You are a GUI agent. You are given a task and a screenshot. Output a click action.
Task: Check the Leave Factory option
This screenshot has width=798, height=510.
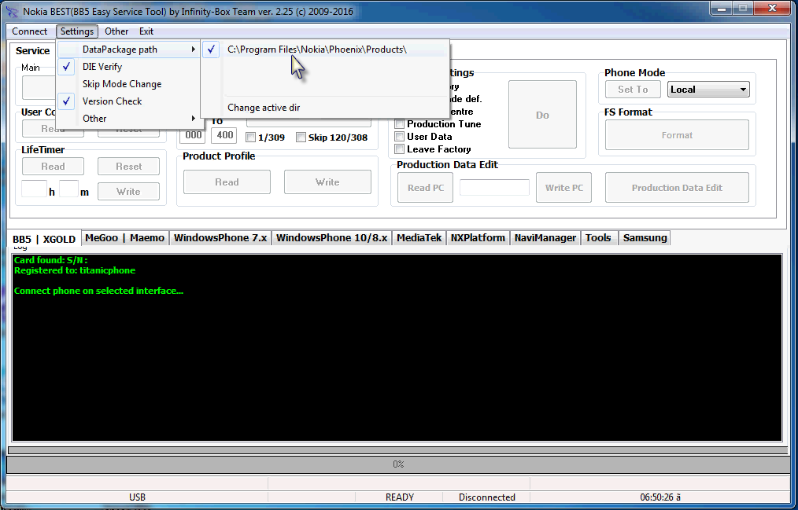click(400, 149)
